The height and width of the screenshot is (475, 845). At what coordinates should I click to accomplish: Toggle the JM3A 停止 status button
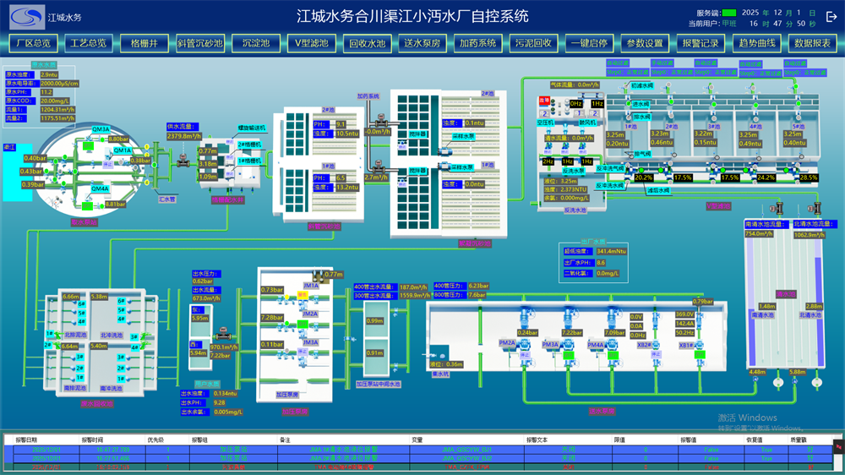pyautogui.click(x=303, y=352)
